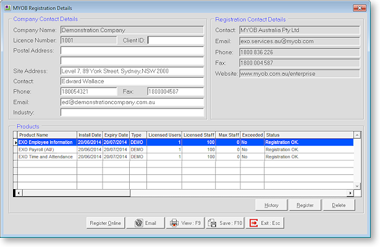Delete the selected product
Screen dimensions: 380x247
coord(339,205)
